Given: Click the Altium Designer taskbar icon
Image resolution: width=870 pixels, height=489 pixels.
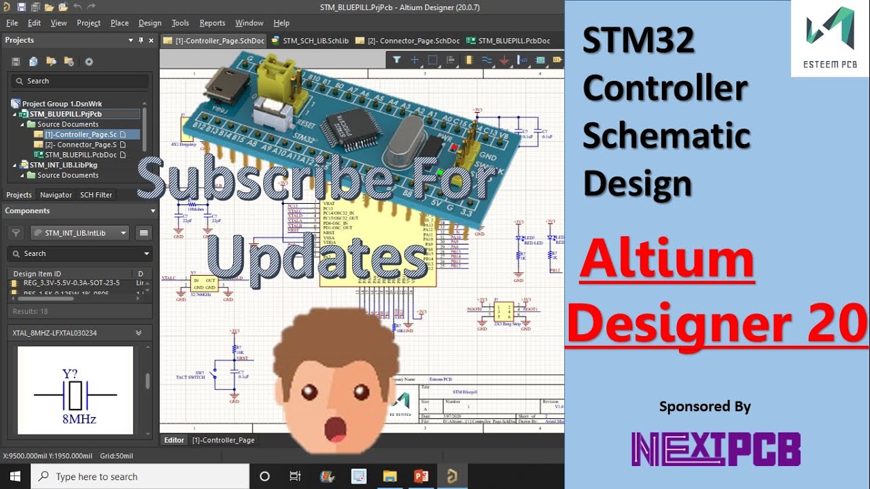Looking at the screenshot, I should click(451, 476).
